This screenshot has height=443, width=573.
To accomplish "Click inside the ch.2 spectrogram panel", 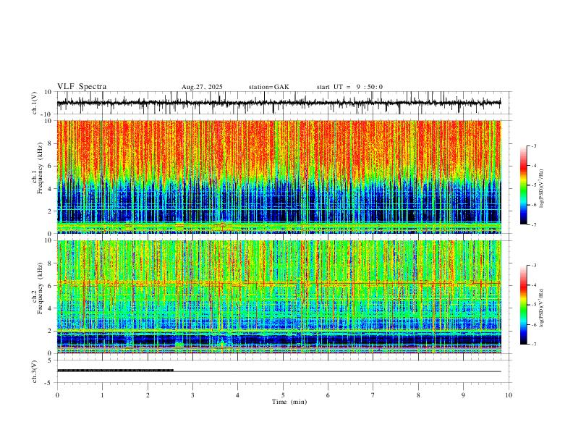I will pyautogui.click(x=279, y=297).
